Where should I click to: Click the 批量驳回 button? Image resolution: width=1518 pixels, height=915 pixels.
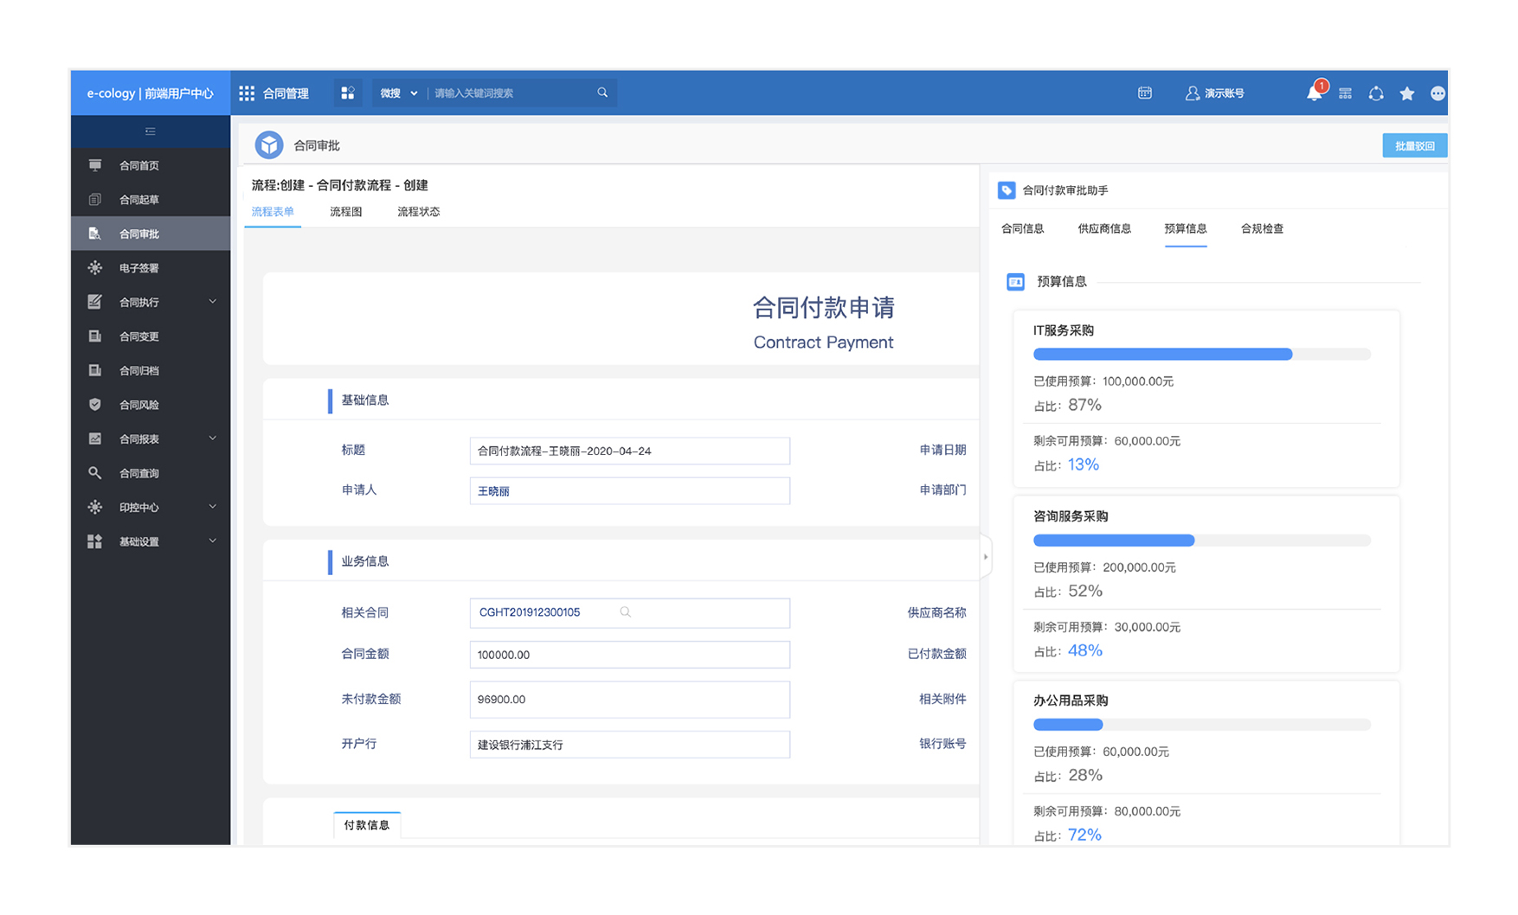coord(1414,146)
